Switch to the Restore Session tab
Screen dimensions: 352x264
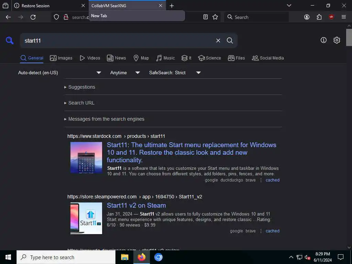pos(49,5)
